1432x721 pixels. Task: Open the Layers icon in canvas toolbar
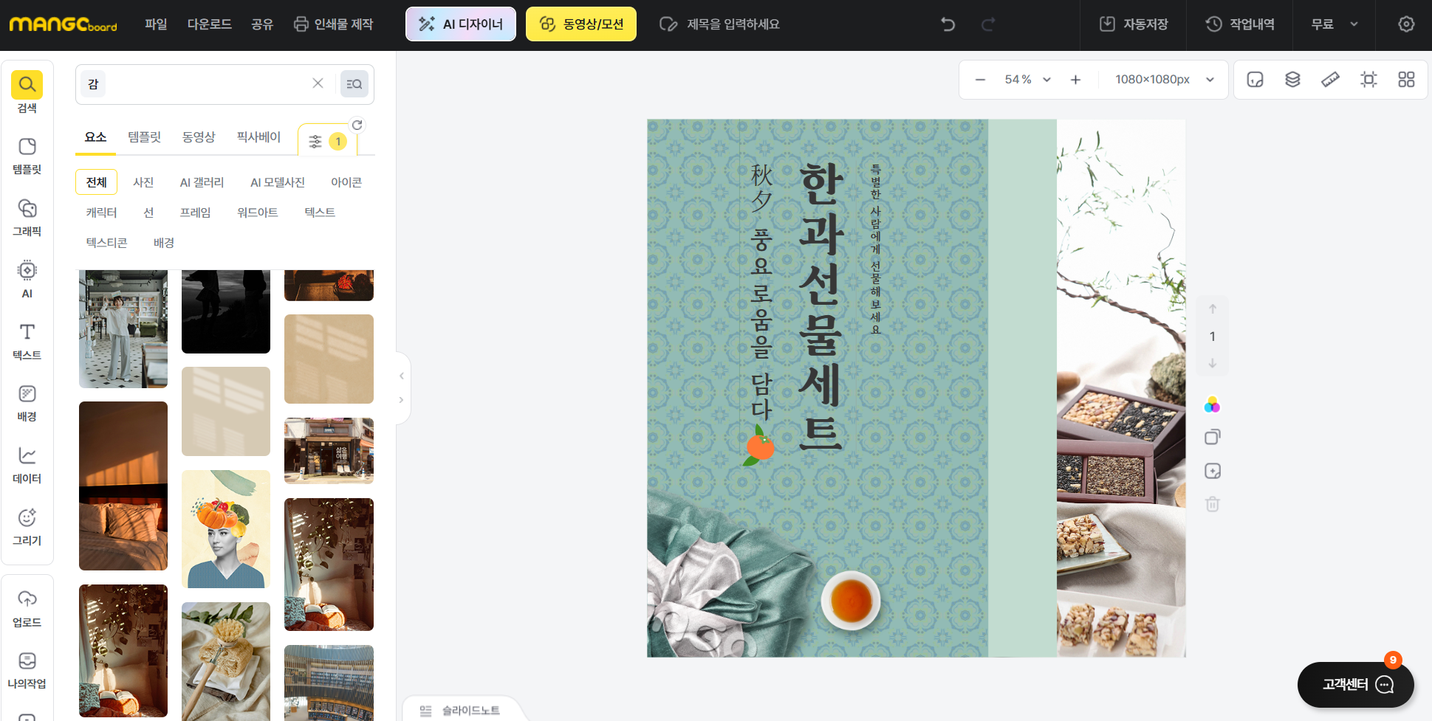pyautogui.click(x=1292, y=79)
